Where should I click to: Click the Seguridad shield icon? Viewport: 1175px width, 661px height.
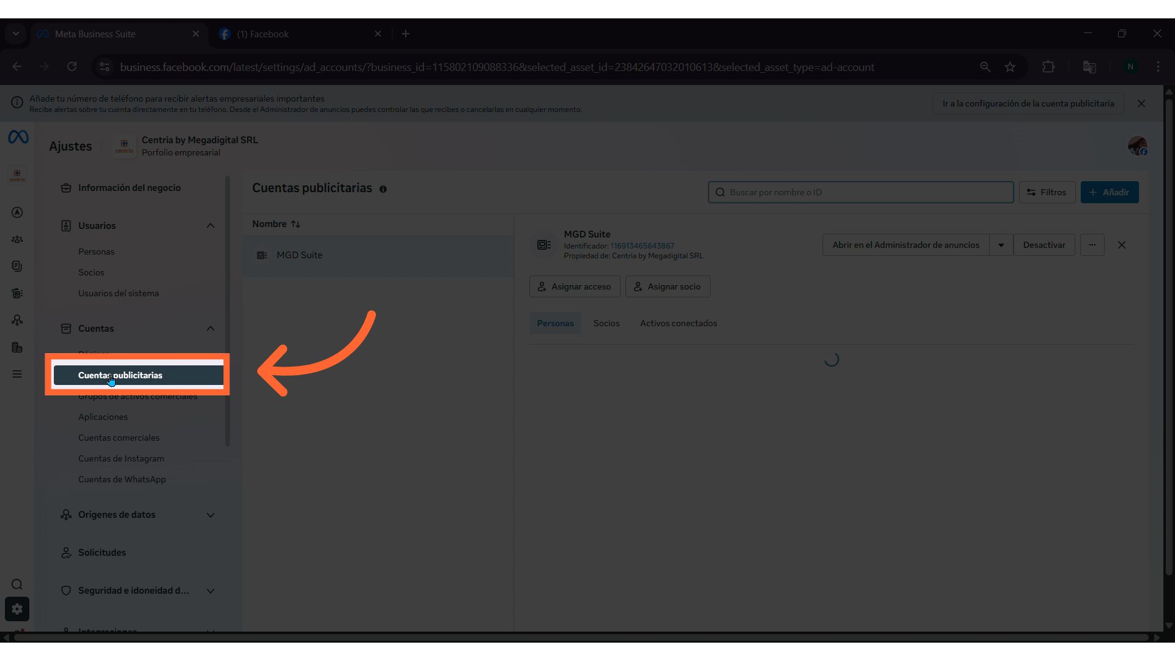[x=66, y=591]
